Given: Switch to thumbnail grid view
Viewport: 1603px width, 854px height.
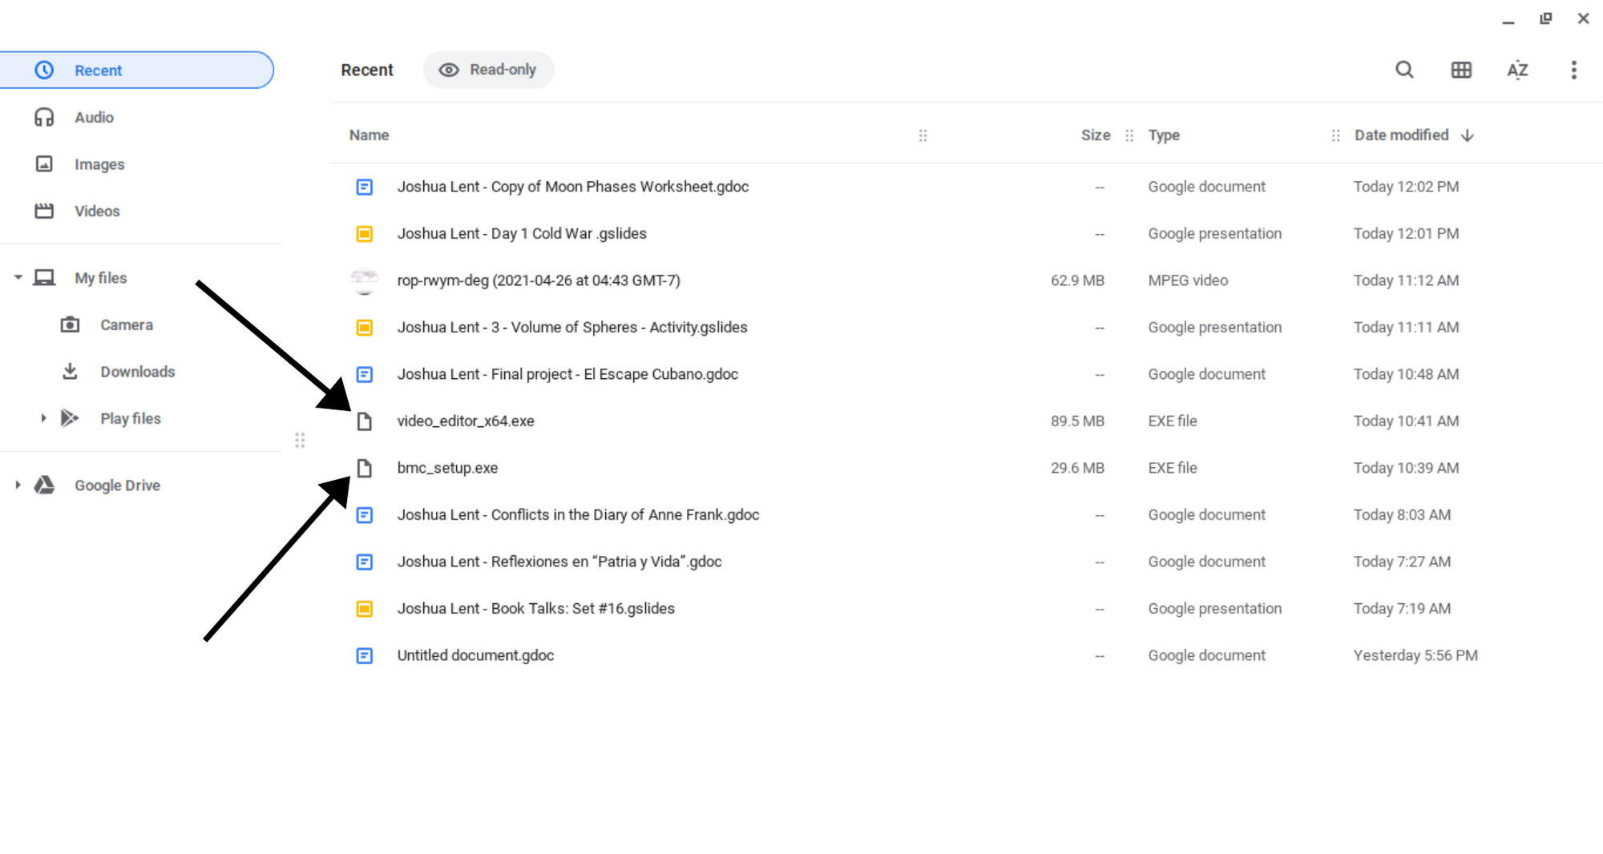Looking at the screenshot, I should click(x=1460, y=70).
